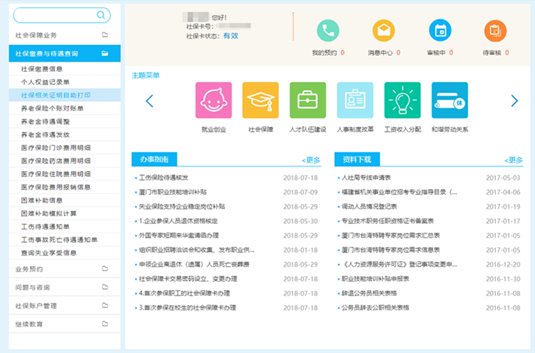Viewport: 535px width, 353px height.
Task: Click the 我的预约 phone icon
Action: click(x=328, y=31)
